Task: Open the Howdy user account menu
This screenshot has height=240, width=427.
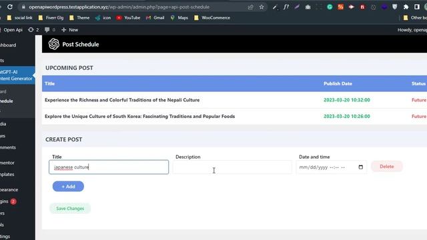Action: click(412, 30)
